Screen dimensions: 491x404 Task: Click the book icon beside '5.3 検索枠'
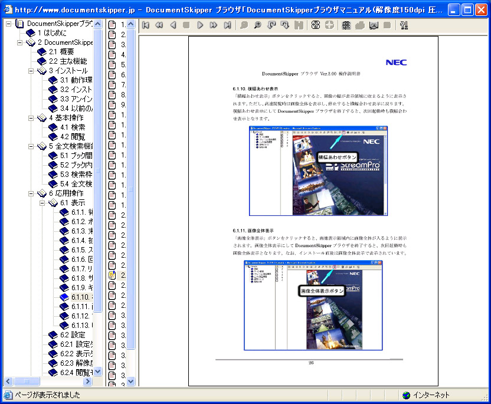pos(53,175)
